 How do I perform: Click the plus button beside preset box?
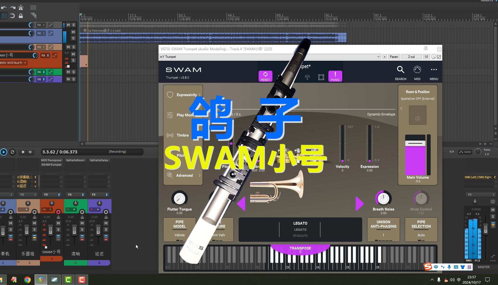click(384, 57)
